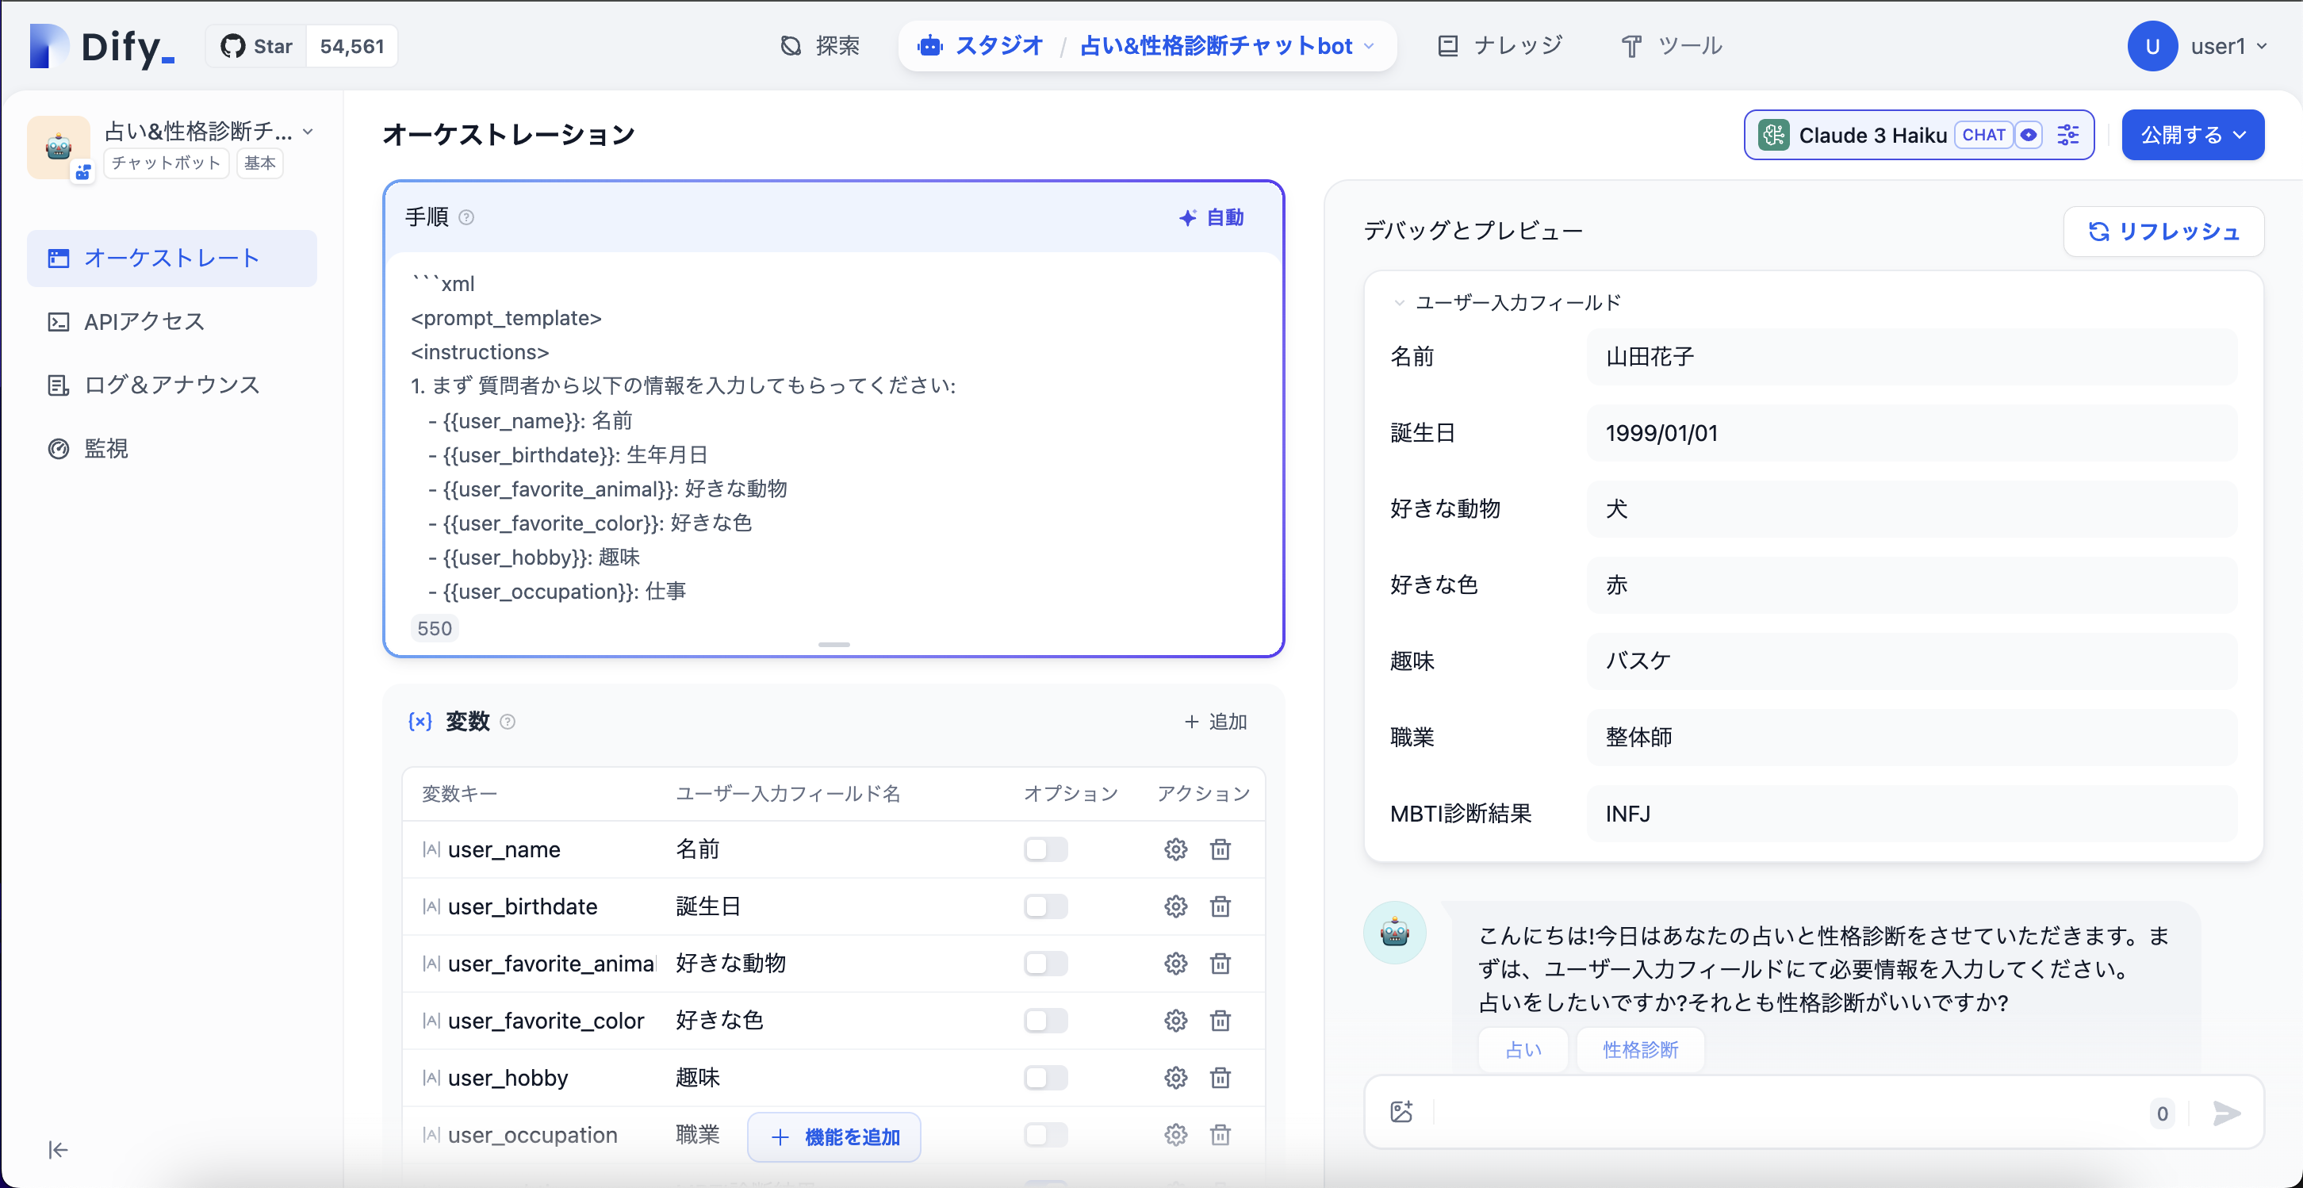Collapse the left sidebar with bottom icon
Screen dimensions: 2303x1188
tap(57, 1150)
